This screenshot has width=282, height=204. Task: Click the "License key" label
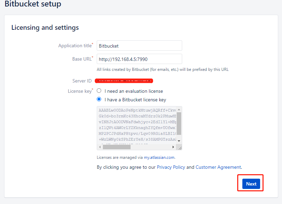pyautogui.click(x=80, y=91)
